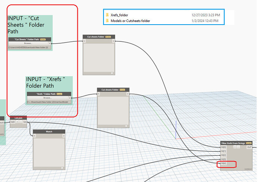The width and height of the screenshot is (258, 182).
Task: Click Renamed badge on "Xrefs" Folder Path node
Action: (x=59, y=94)
